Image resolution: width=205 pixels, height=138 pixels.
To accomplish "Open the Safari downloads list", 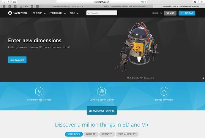I will point(195,2).
